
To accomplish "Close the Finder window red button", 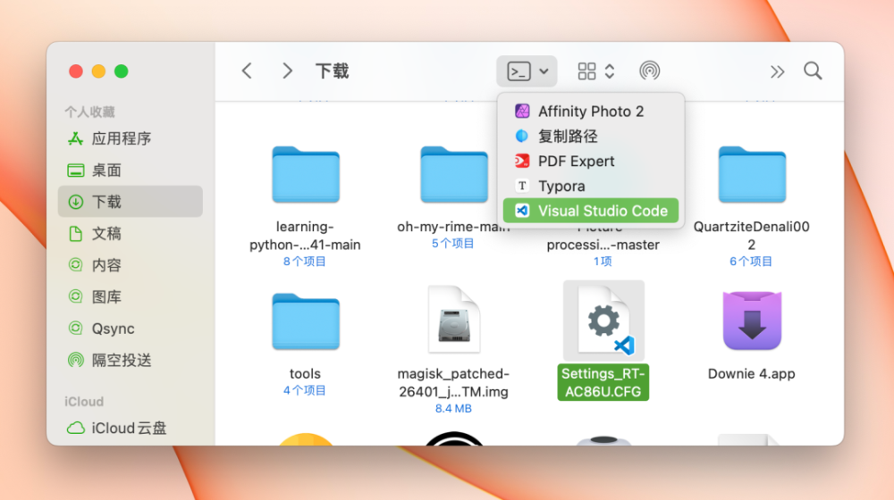I will (76, 71).
